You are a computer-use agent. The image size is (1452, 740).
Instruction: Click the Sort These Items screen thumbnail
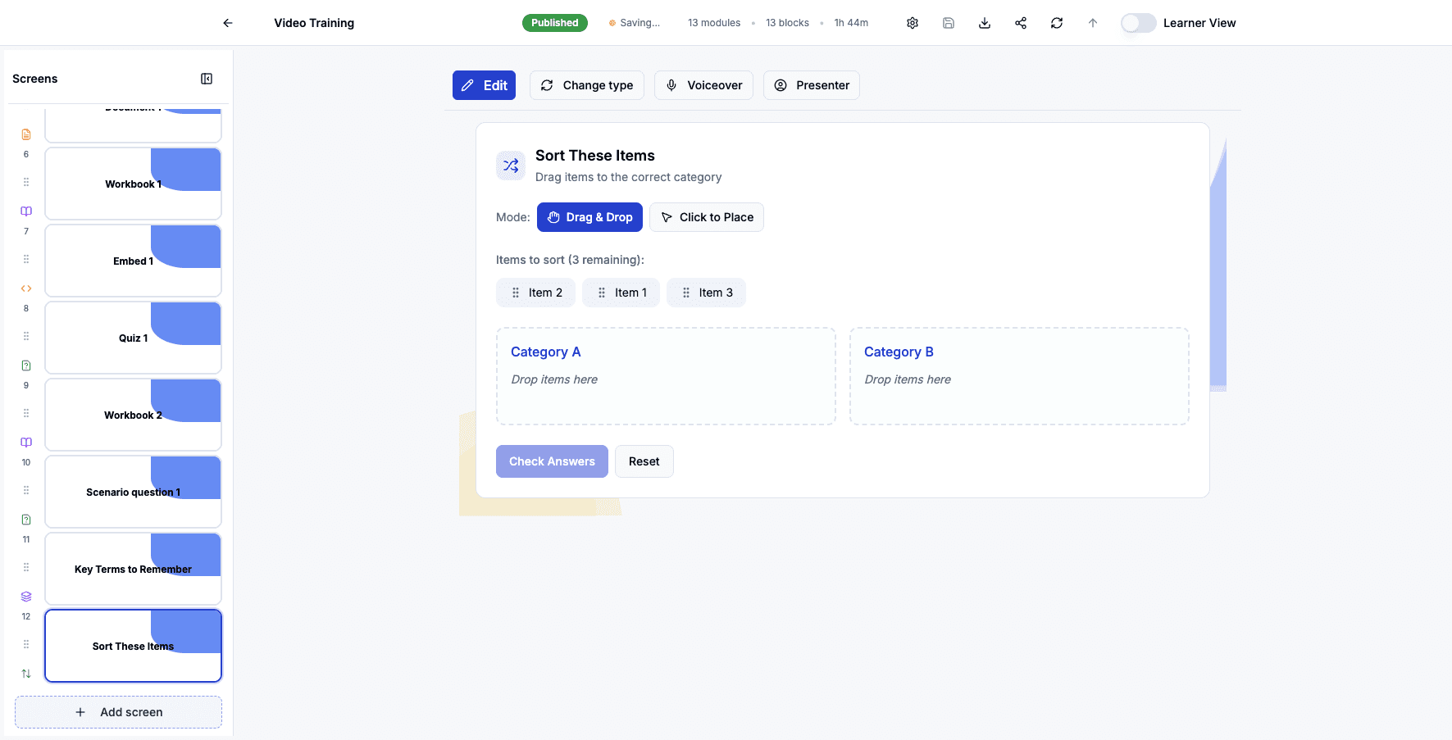[133, 646]
